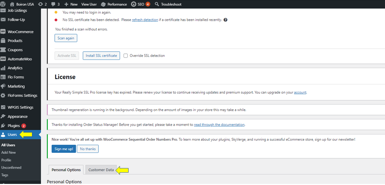This screenshot has height=185, width=385.
Task: Switch to the Personal Options tab
Action: pos(66,170)
